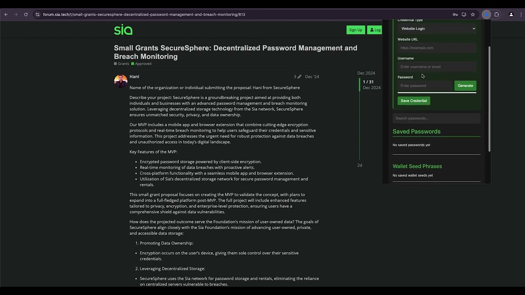The width and height of the screenshot is (525, 295).
Task: Open the Credential Type dropdown
Action: [x=437, y=29]
